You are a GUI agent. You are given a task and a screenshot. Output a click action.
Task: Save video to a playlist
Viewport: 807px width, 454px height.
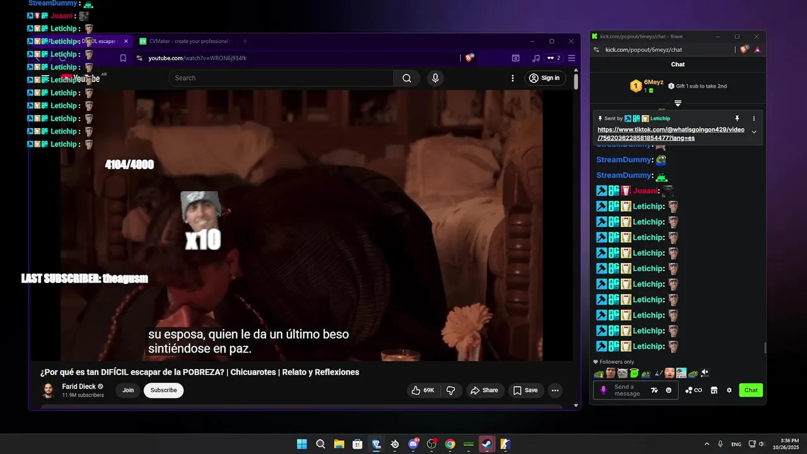(x=525, y=390)
